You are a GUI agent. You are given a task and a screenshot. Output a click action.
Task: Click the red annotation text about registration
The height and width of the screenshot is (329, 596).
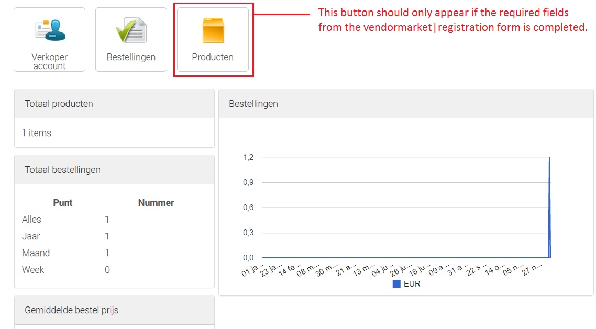tap(452, 20)
